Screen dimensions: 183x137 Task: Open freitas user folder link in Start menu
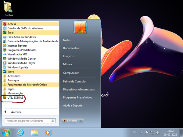(x=67, y=40)
